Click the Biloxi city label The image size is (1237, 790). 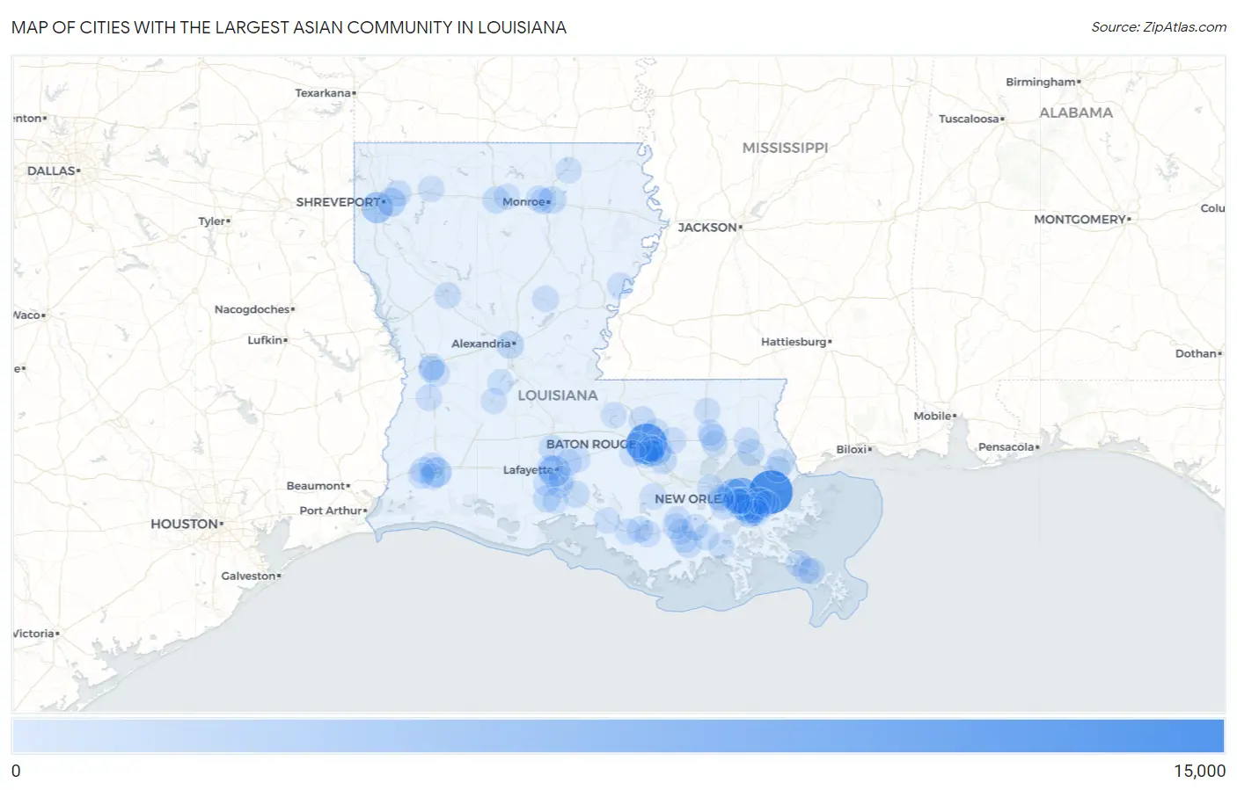point(852,449)
